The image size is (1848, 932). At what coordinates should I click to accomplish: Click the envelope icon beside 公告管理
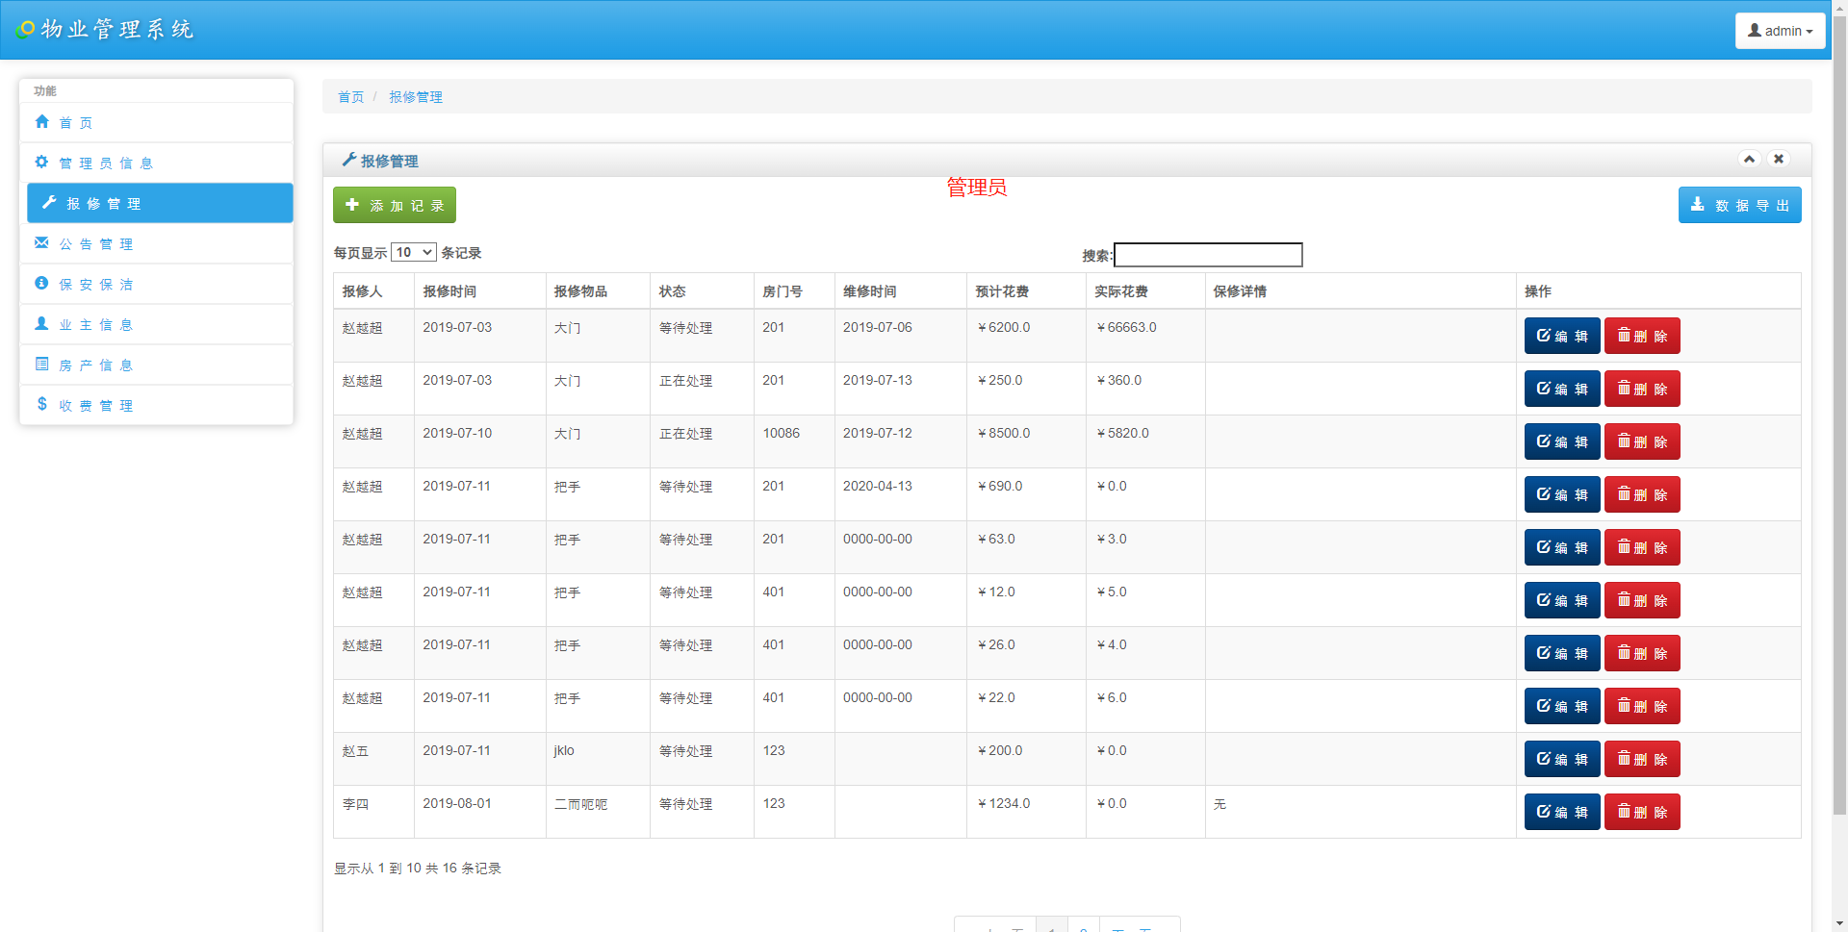[x=41, y=243]
